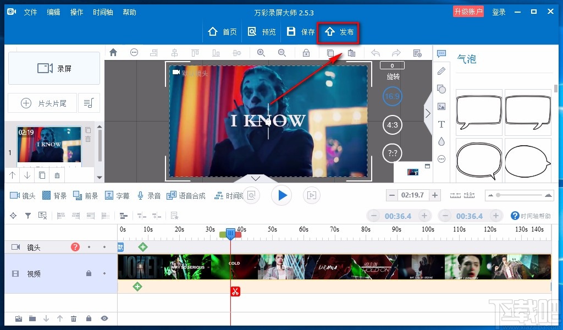
Task: Select the 4:3 aspect ratio
Action: point(392,125)
